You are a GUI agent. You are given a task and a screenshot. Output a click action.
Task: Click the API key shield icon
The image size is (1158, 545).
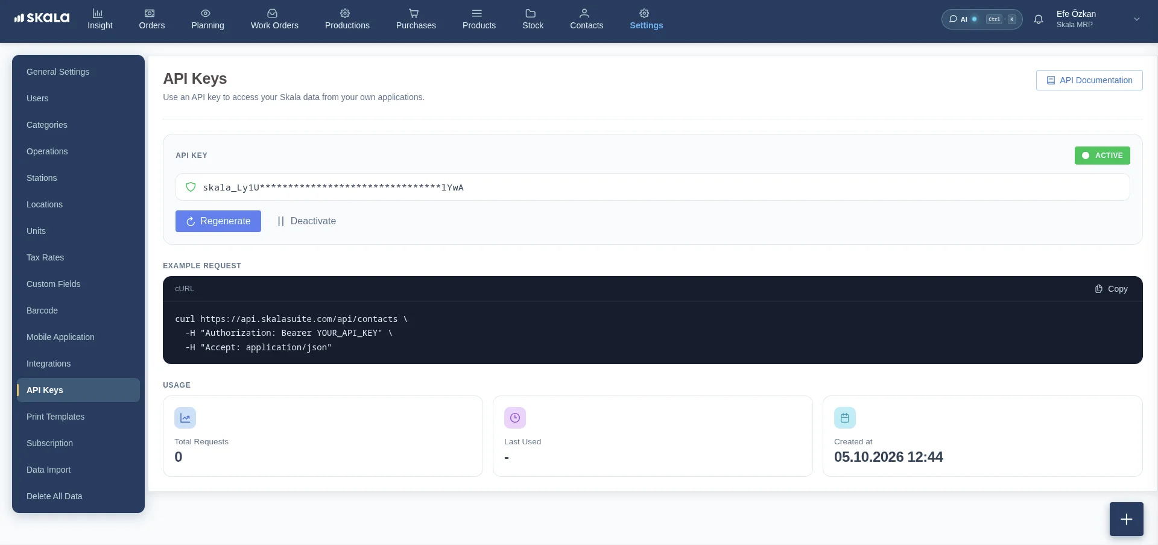191,187
